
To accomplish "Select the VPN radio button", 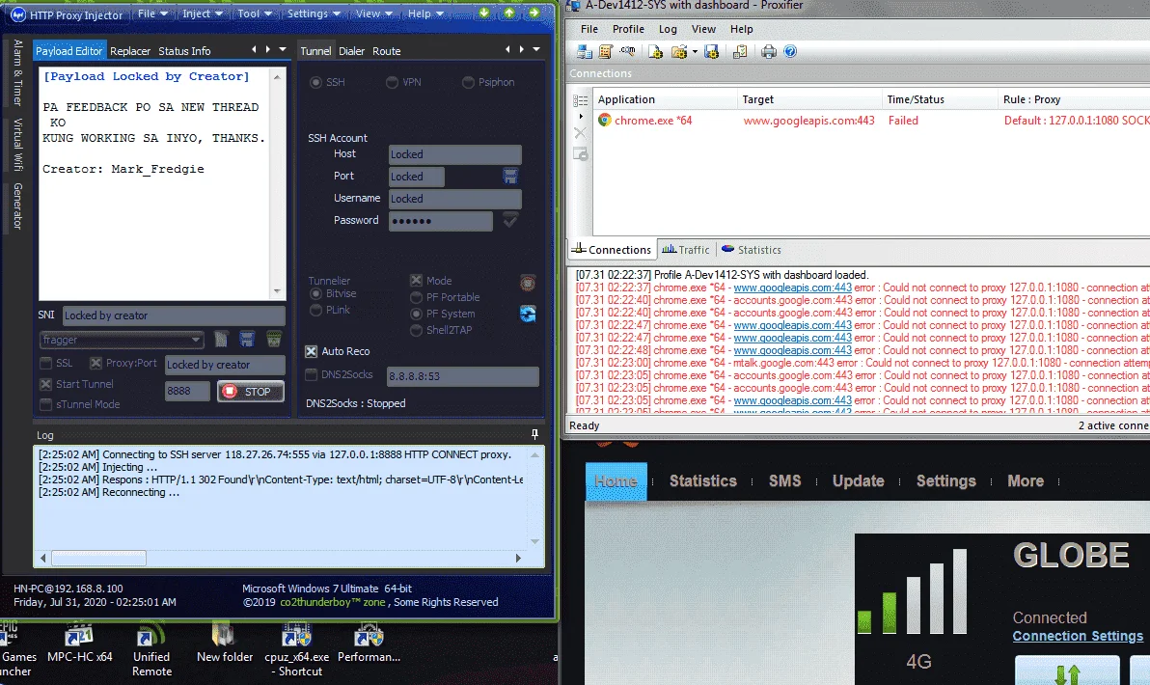I will 393,82.
